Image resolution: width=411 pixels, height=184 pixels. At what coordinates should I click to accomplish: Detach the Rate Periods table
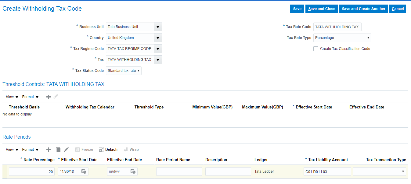(108, 150)
